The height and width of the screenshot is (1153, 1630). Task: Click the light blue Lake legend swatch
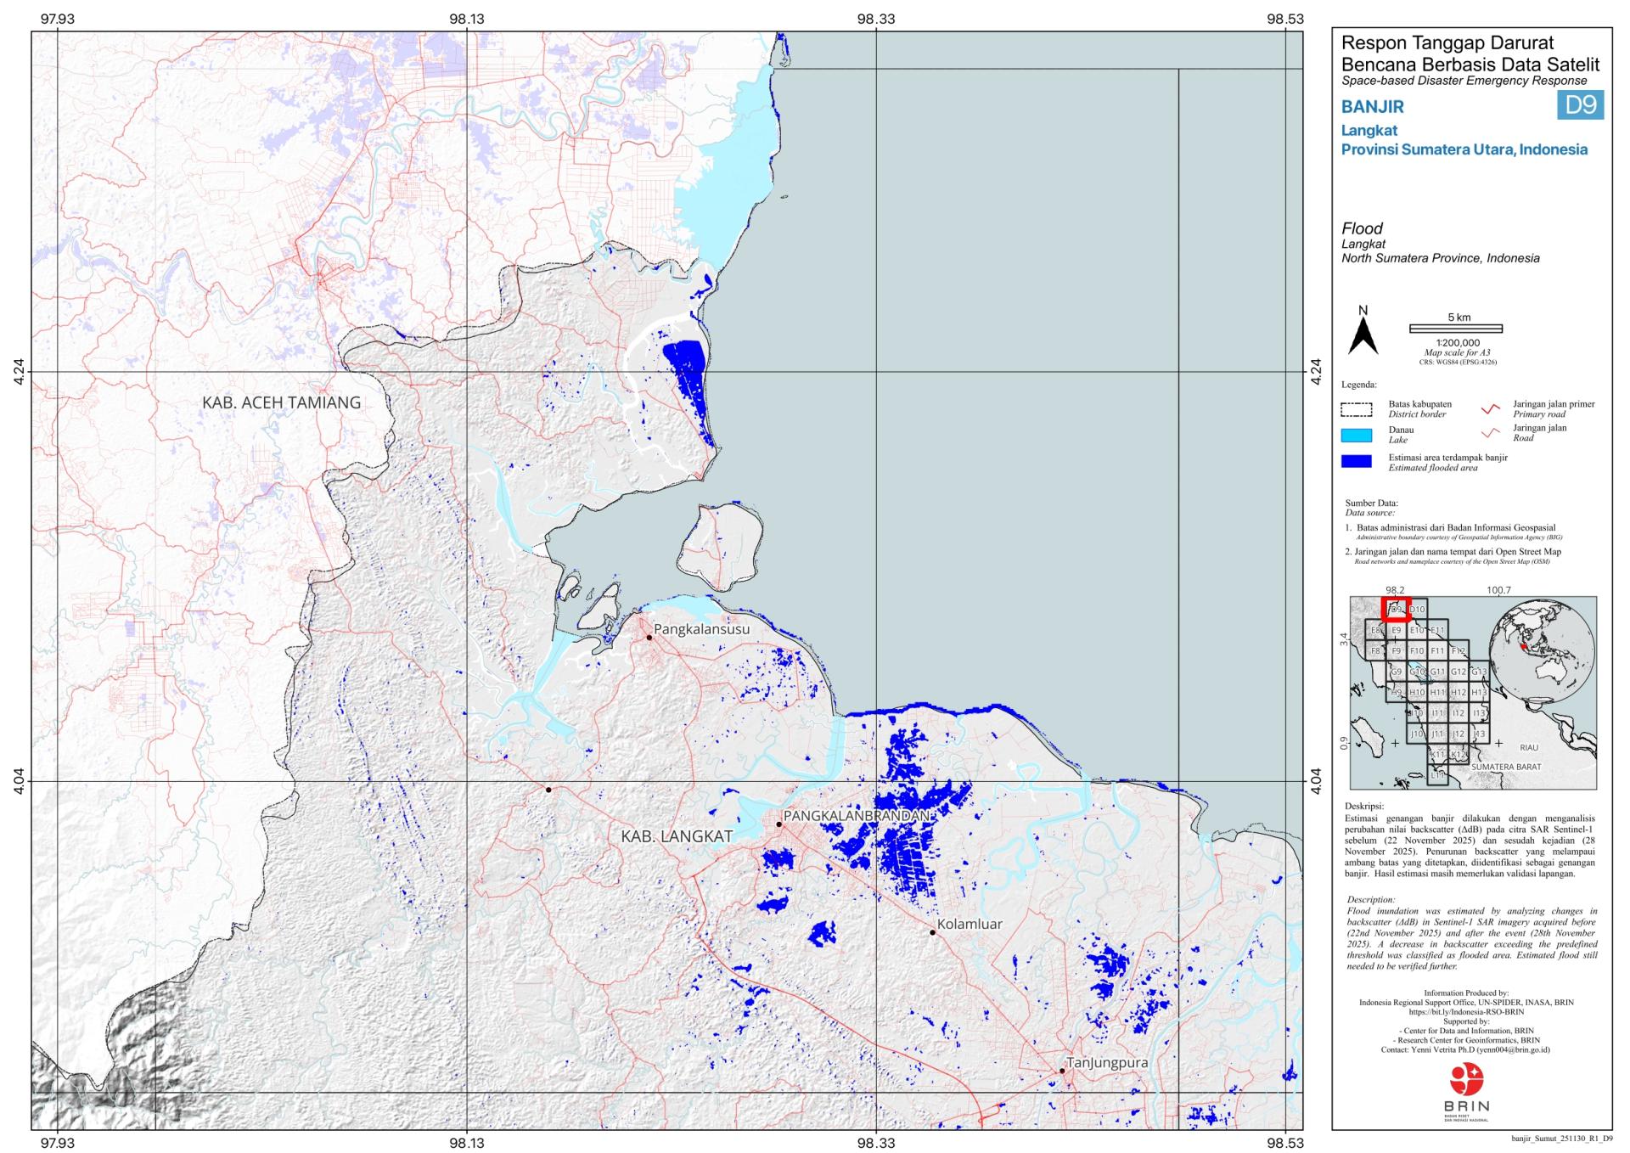1357,436
